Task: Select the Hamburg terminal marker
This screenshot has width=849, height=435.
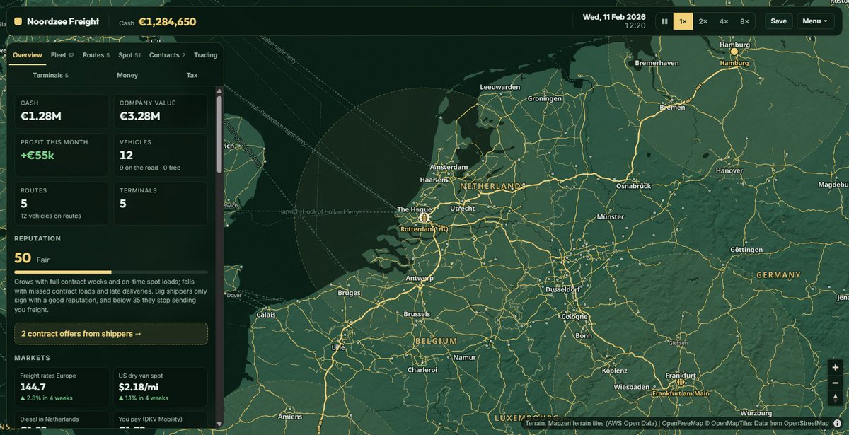Action: click(x=734, y=52)
